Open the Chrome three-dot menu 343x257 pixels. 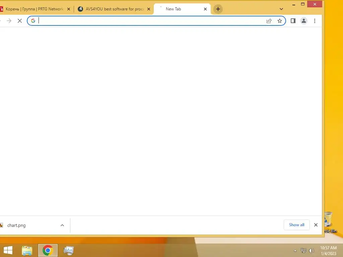point(315,21)
